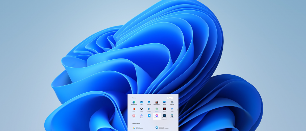Open Microsoft Edge from pinned apps
The height and width of the screenshot is (131, 306).
134,103
